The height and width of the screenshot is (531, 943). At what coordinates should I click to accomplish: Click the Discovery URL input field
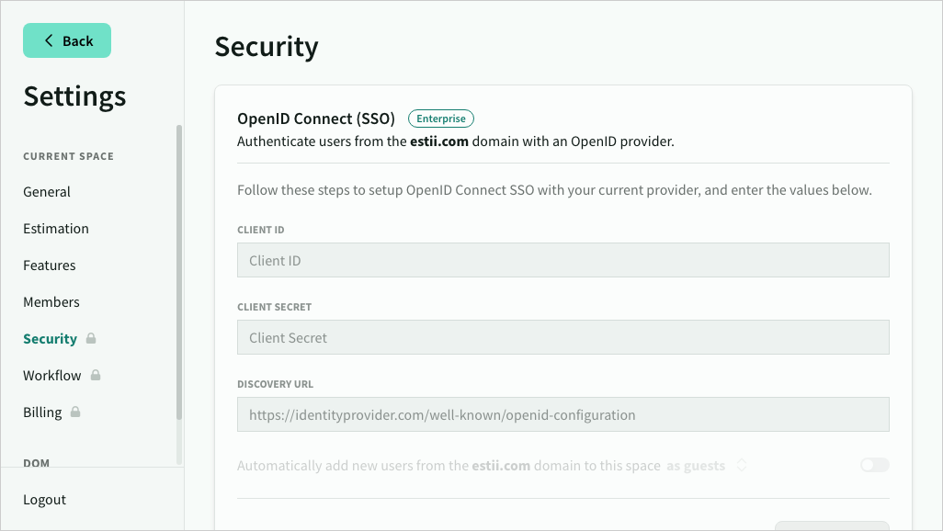pos(562,415)
